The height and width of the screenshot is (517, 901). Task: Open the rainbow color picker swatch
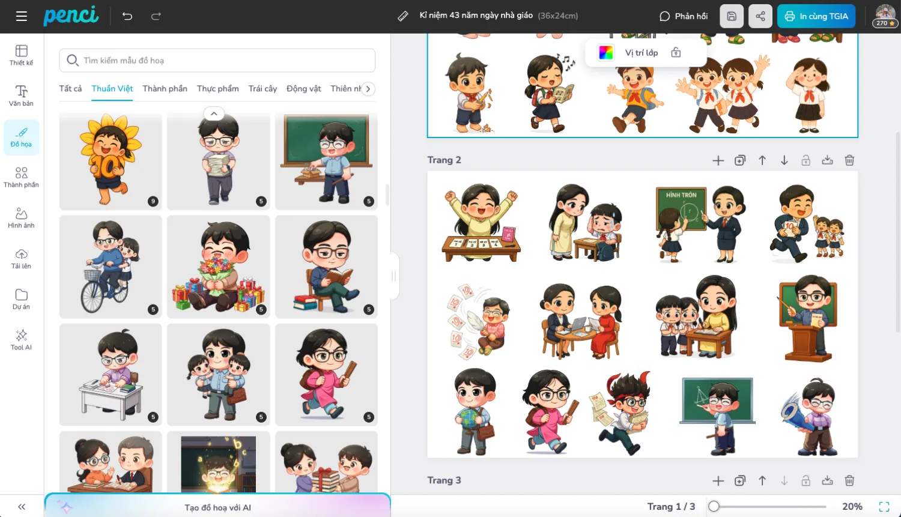coord(606,53)
